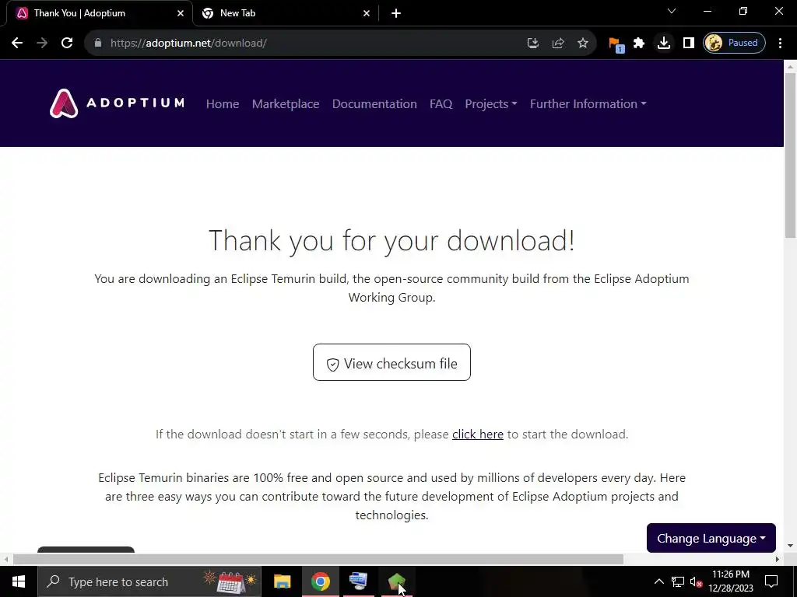Open the Paused profile button
The height and width of the screenshot is (597, 797).
click(x=734, y=44)
